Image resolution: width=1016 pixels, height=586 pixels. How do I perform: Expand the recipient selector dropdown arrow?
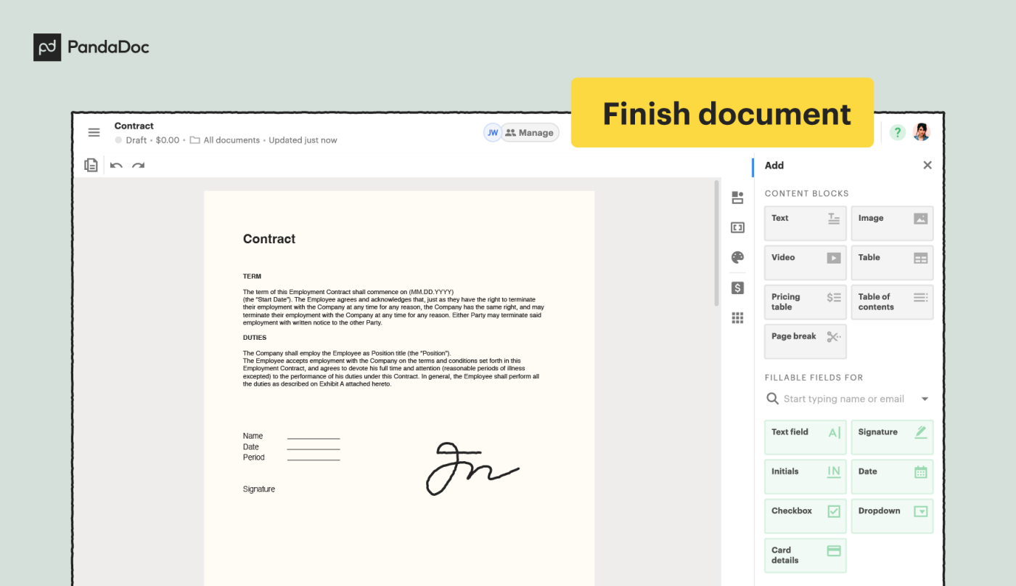pyautogui.click(x=925, y=398)
